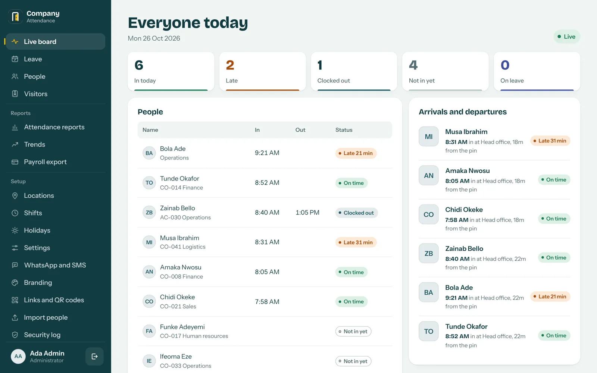597x373 pixels.
Task: Click the Live board pulse icon
Action: click(15, 41)
